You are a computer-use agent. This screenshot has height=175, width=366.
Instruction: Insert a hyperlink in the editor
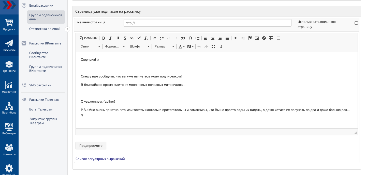pyautogui.click(x=236, y=38)
